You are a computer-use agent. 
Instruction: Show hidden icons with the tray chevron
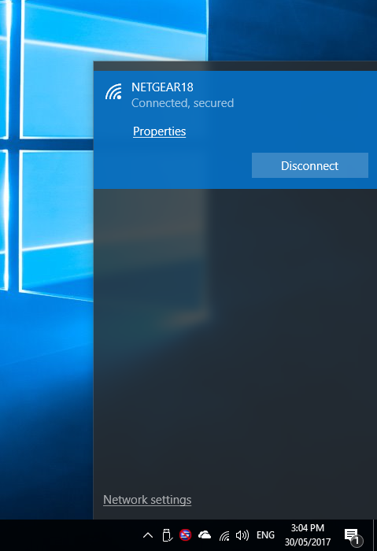pos(148,535)
